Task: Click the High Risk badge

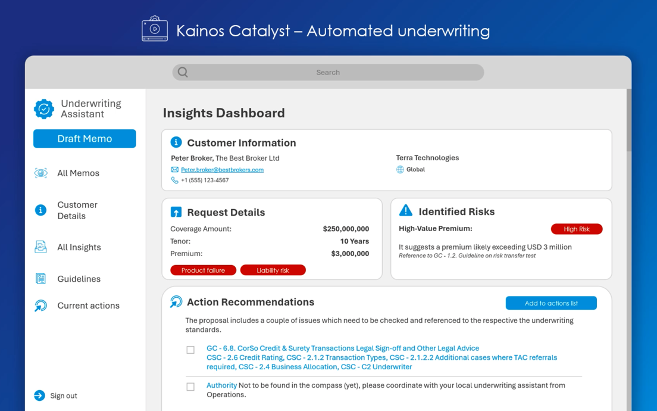Action: click(577, 229)
